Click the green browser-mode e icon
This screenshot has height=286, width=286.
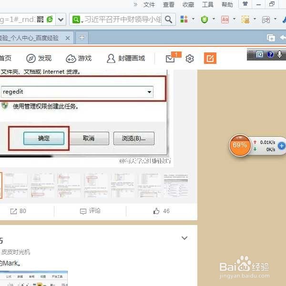click(50, 20)
